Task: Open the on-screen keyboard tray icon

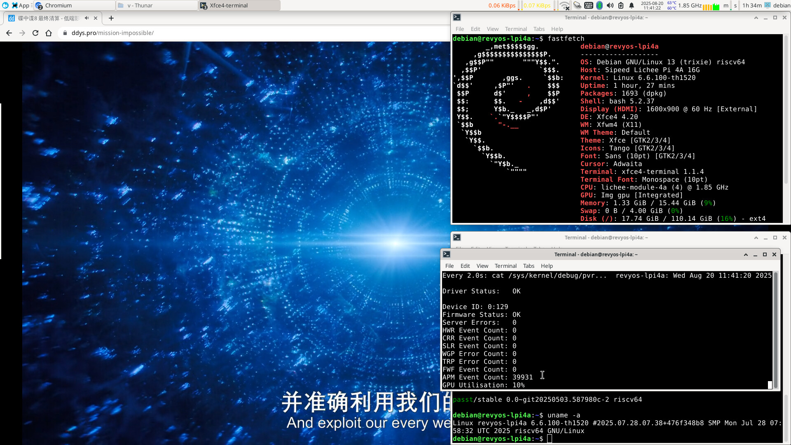Action: 589,5
